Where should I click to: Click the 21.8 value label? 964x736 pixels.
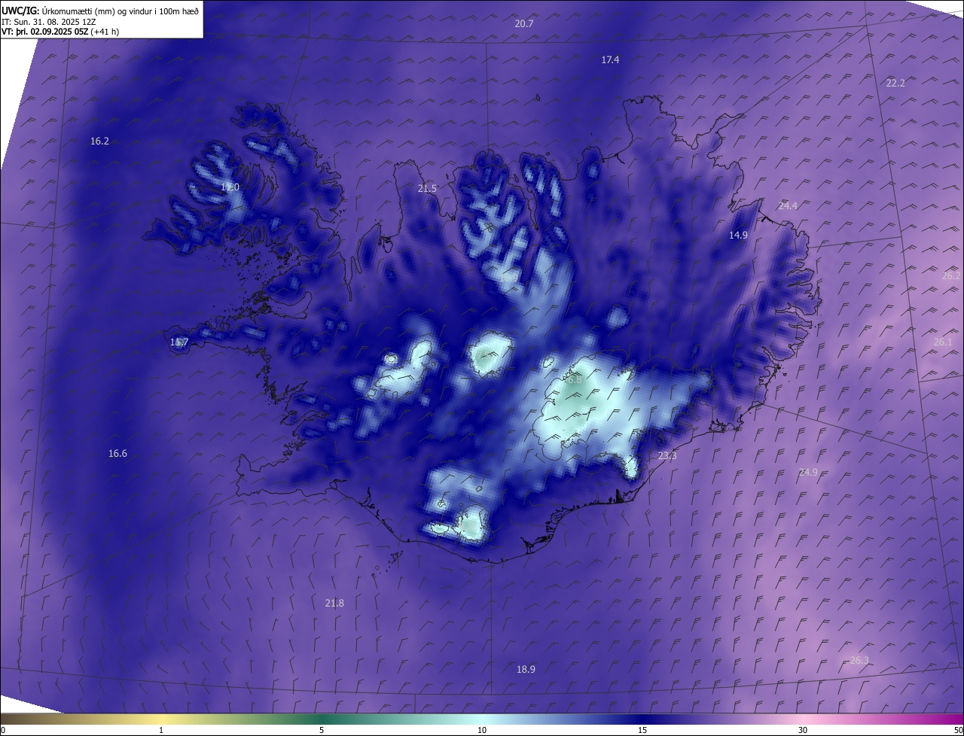(334, 603)
